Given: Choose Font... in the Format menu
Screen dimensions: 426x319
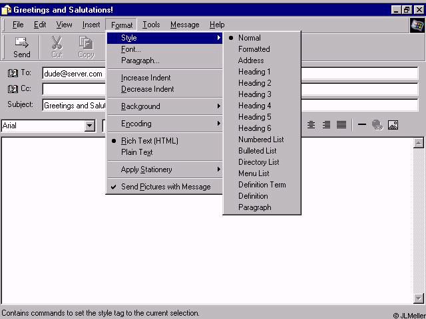Looking at the screenshot, I should [130, 49].
